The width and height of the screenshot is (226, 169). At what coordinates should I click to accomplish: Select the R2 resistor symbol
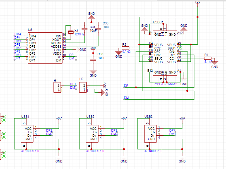coord(126,48)
